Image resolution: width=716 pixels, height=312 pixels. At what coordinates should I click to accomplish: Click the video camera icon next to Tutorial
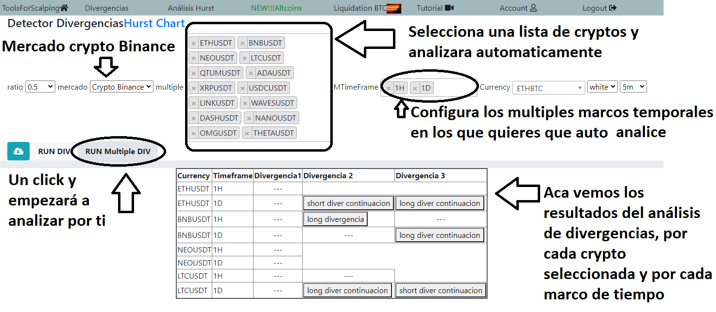coord(449,8)
